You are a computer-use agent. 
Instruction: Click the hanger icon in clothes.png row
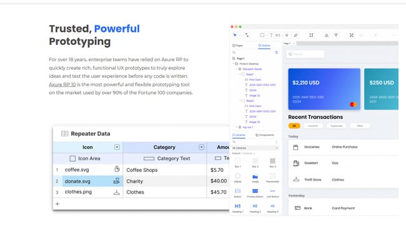point(117,192)
